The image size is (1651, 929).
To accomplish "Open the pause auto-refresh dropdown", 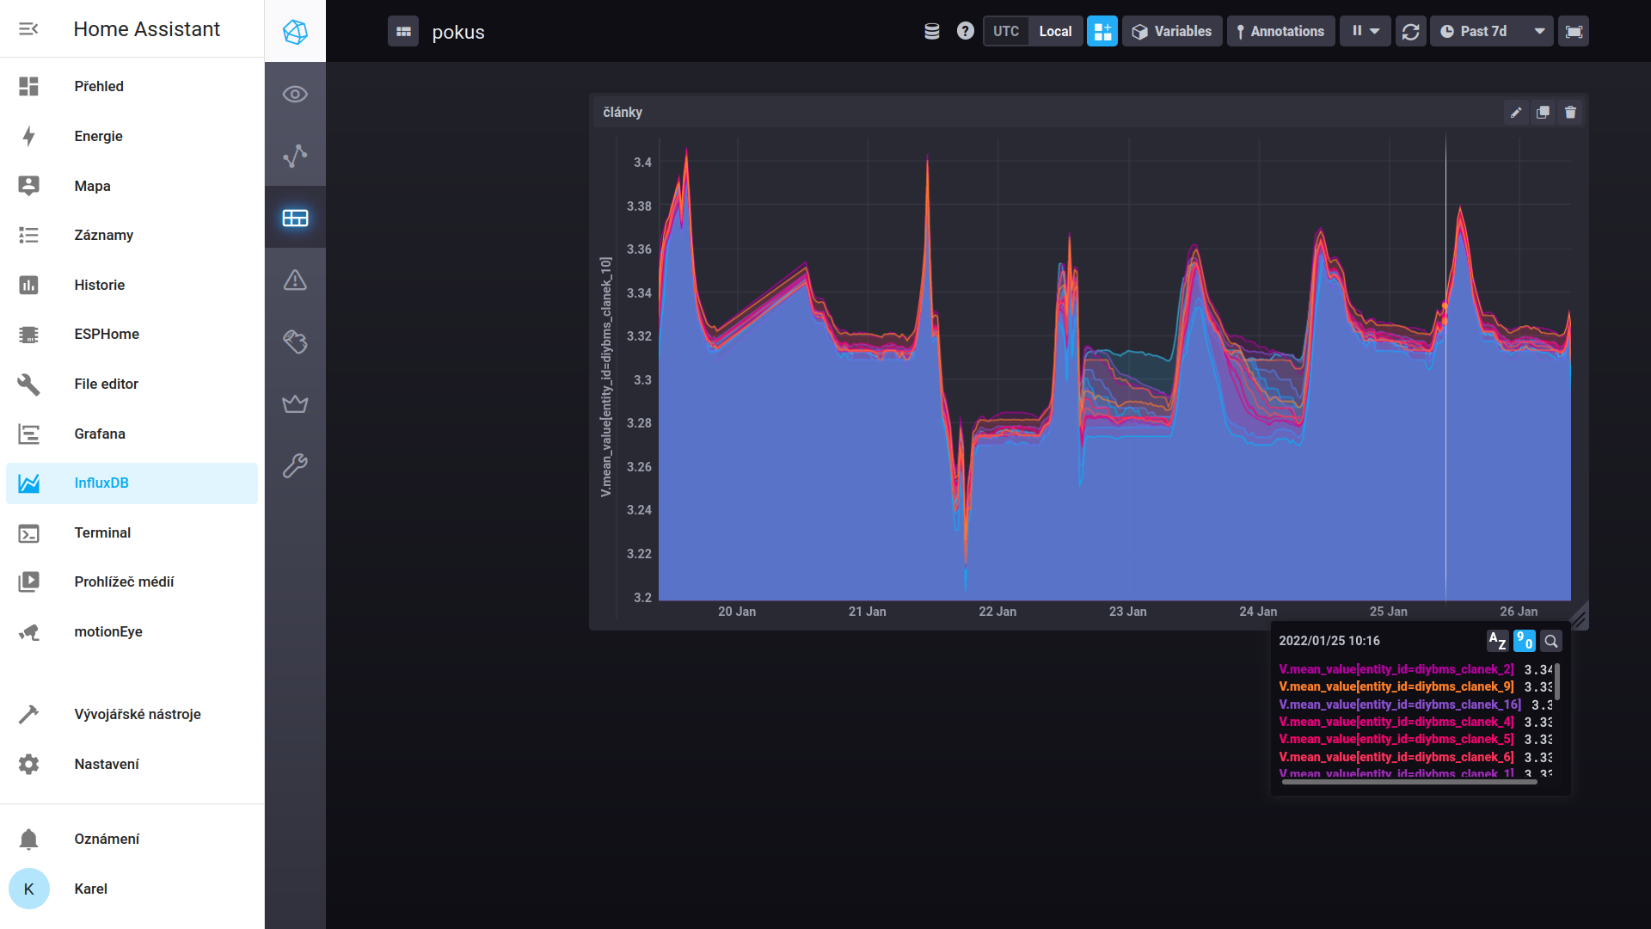I will 1365,32.
